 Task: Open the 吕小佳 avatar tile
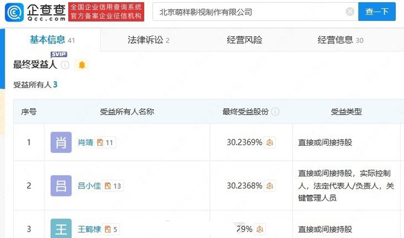coord(61,186)
